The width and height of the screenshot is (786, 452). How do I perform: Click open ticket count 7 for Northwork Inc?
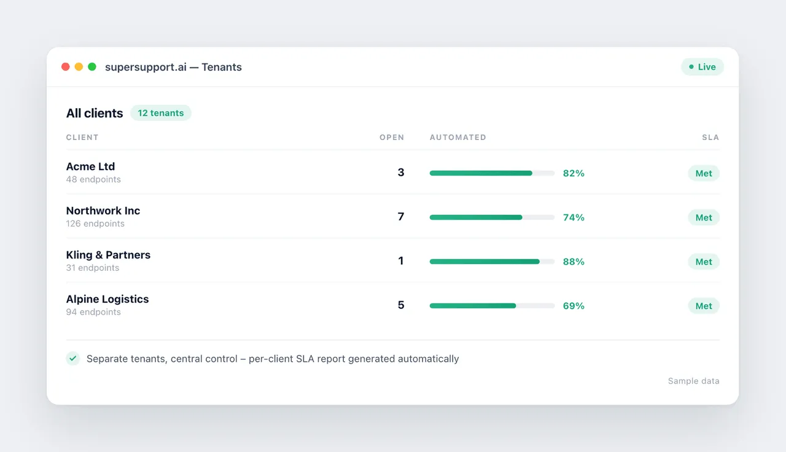(x=401, y=217)
